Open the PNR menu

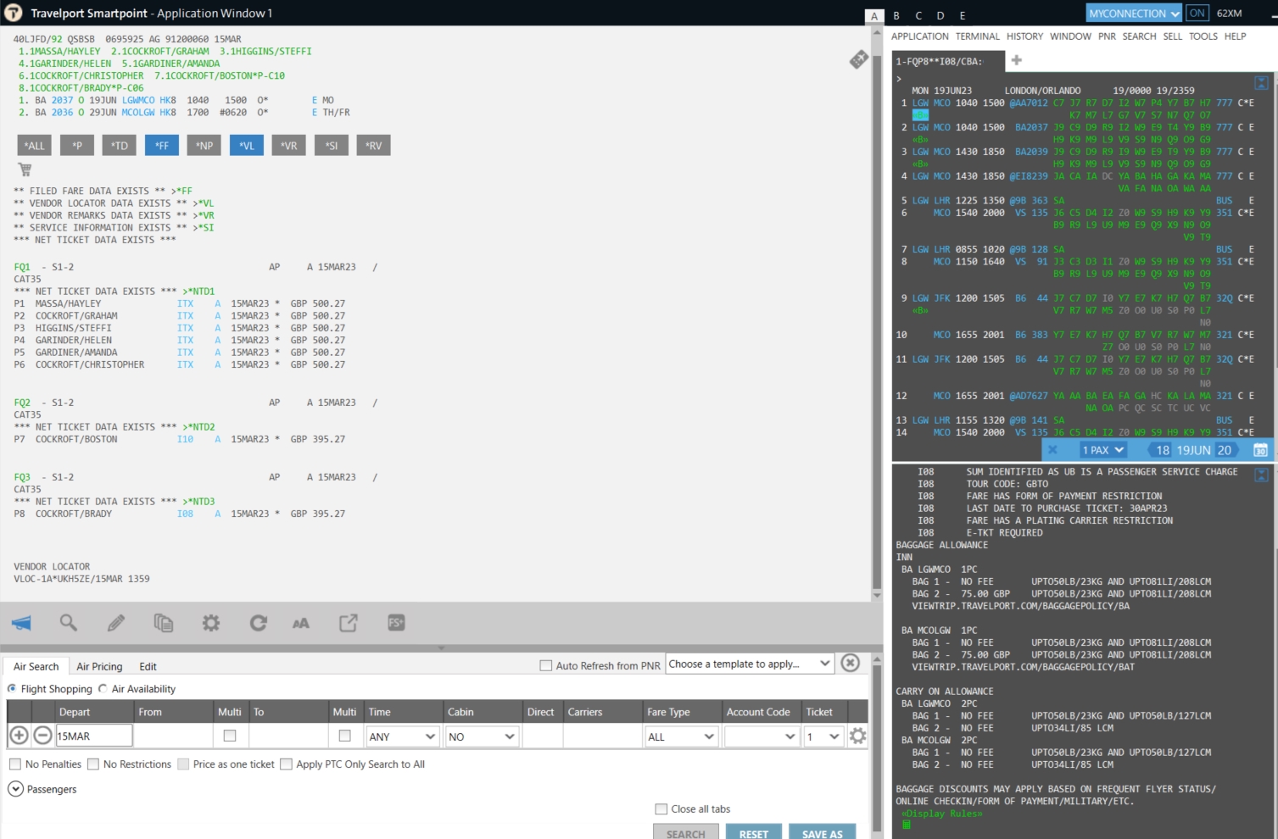[x=1107, y=36]
